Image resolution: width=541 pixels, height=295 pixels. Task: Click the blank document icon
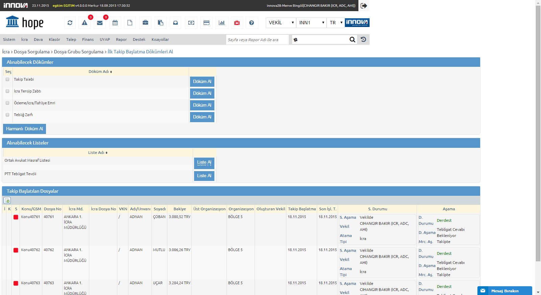point(130,23)
